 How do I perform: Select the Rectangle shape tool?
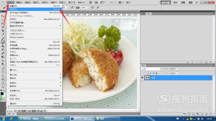[x=3, y=79]
